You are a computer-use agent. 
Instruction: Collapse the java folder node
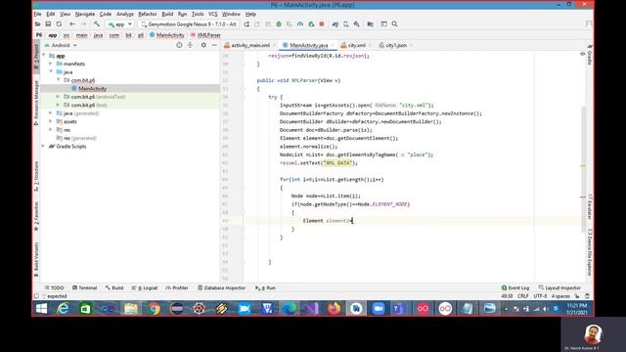click(x=51, y=71)
